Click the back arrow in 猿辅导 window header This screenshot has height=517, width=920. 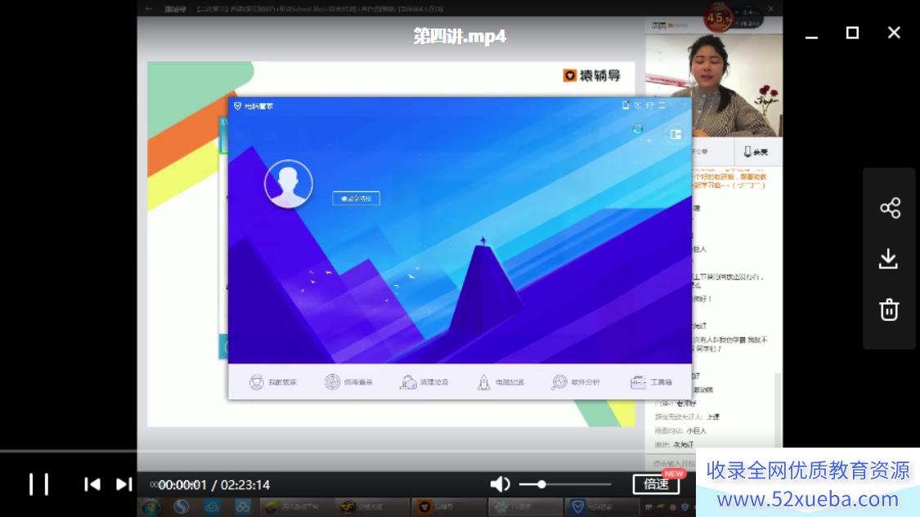click(149, 9)
